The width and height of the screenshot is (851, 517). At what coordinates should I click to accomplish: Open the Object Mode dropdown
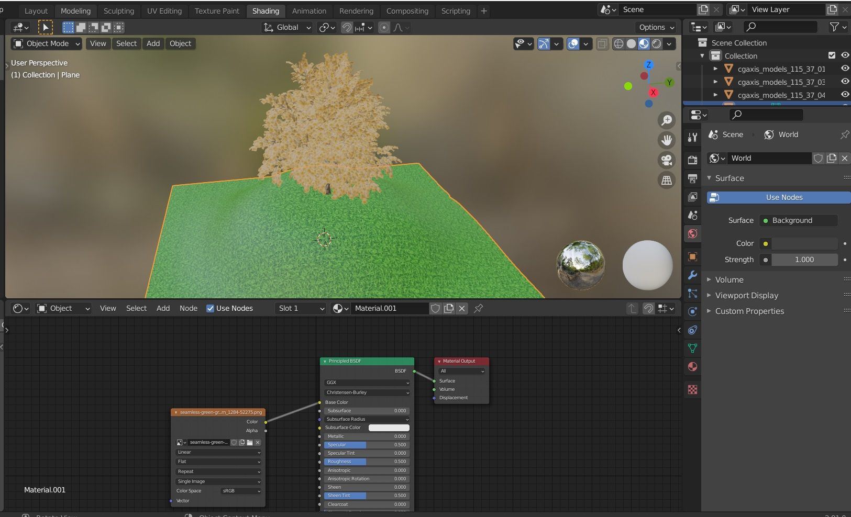tap(47, 43)
